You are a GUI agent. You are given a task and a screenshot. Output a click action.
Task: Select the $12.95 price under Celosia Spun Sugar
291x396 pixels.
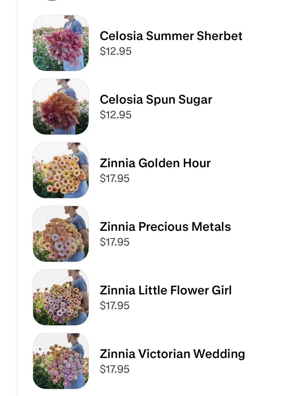click(115, 115)
